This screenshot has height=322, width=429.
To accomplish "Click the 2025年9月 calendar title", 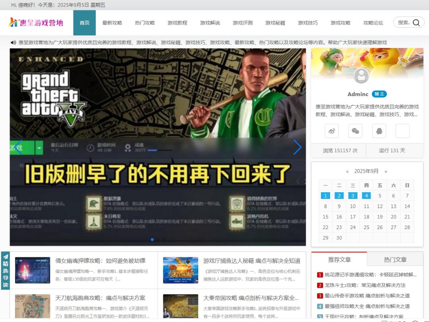I will pos(366,171).
